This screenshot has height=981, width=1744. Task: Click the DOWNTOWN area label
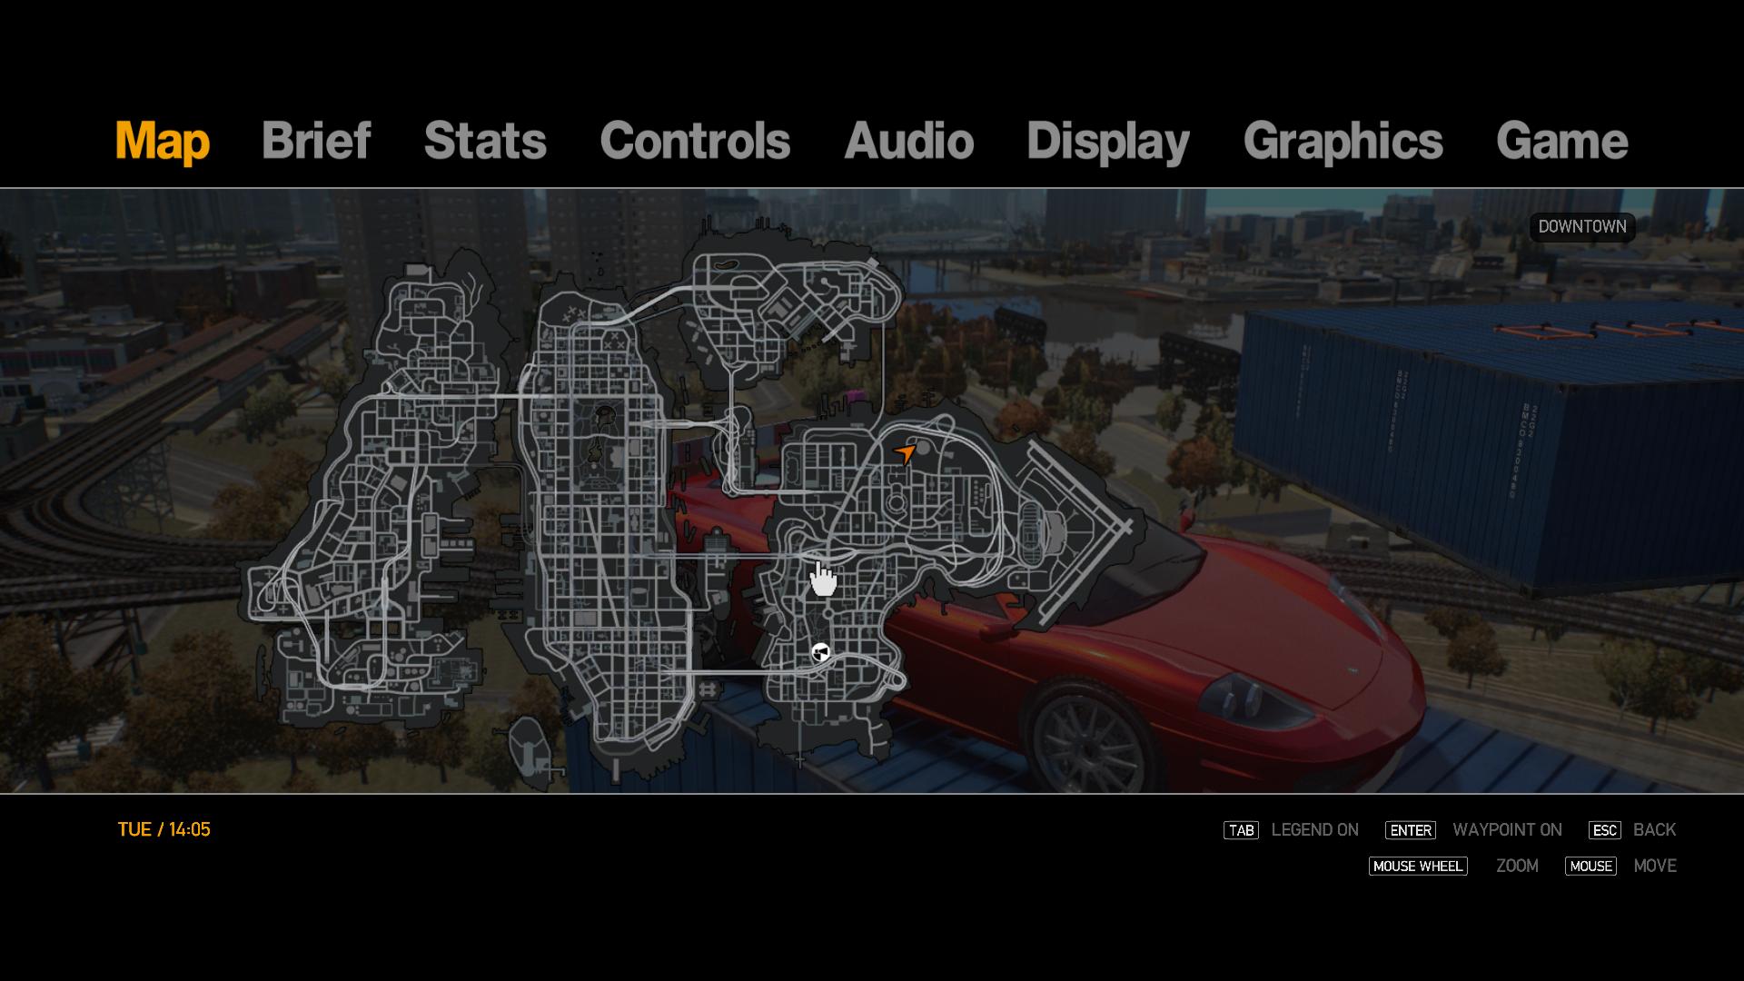[x=1582, y=227]
